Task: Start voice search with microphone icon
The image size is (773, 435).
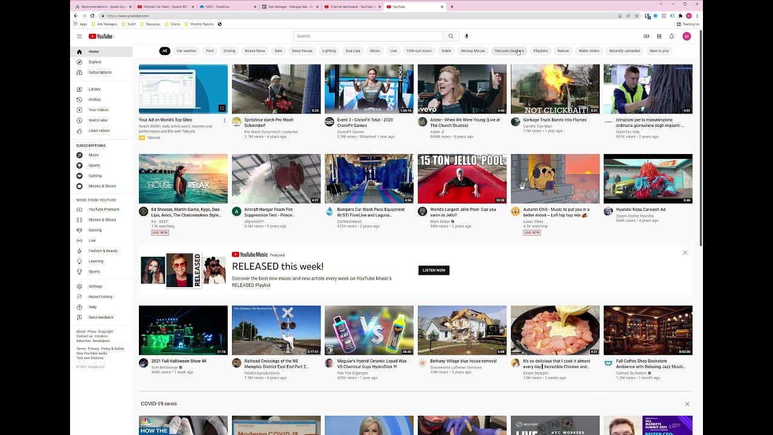Action: coord(467,36)
